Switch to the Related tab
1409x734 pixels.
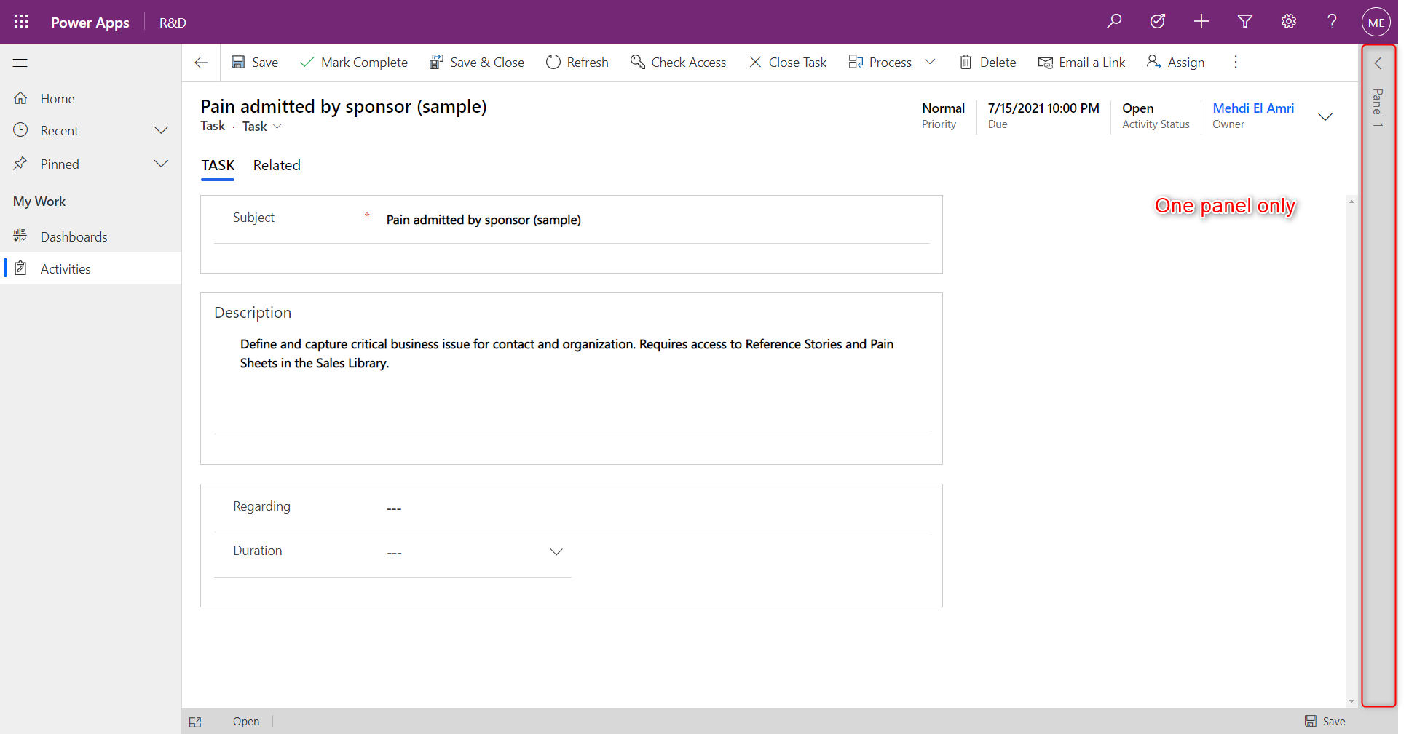pos(277,165)
